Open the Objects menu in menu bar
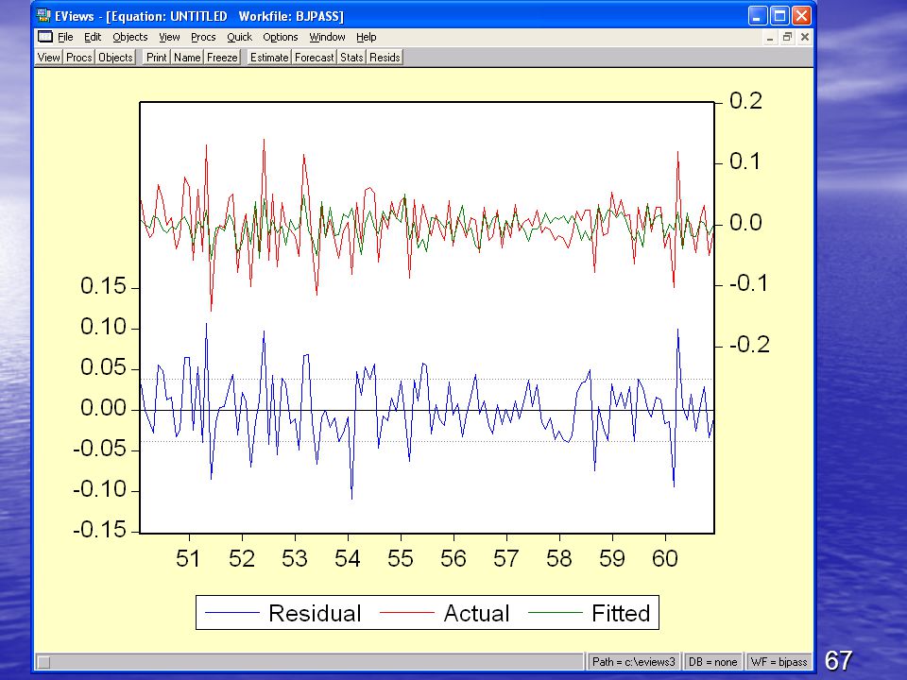Image resolution: width=907 pixels, height=680 pixels. click(x=130, y=37)
